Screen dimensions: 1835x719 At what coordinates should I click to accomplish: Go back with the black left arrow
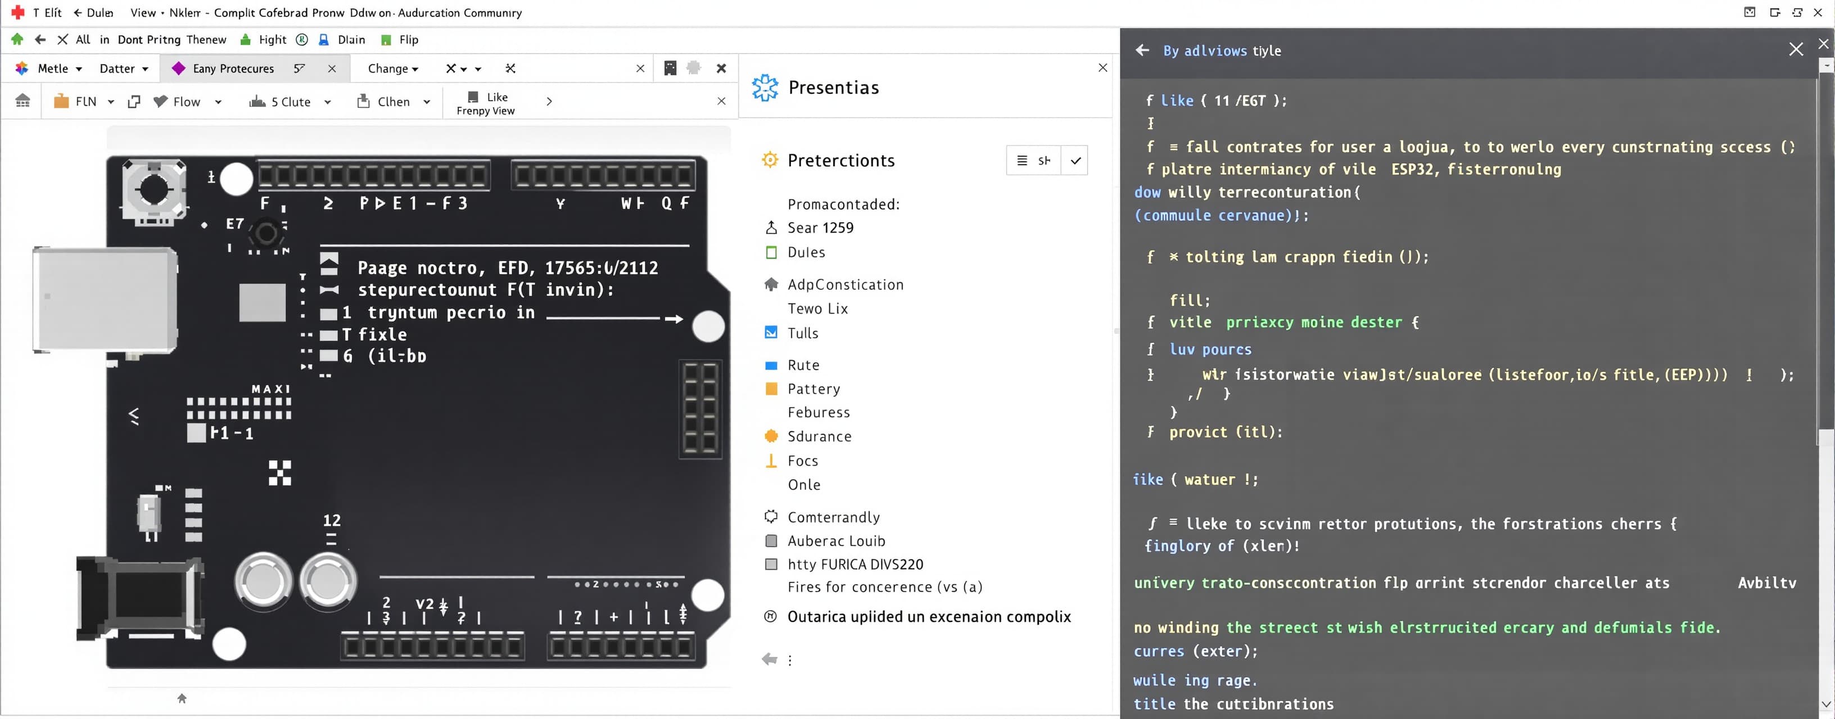[x=40, y=39]
